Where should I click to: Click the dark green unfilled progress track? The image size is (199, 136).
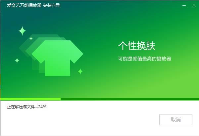(x=130, y=99)
